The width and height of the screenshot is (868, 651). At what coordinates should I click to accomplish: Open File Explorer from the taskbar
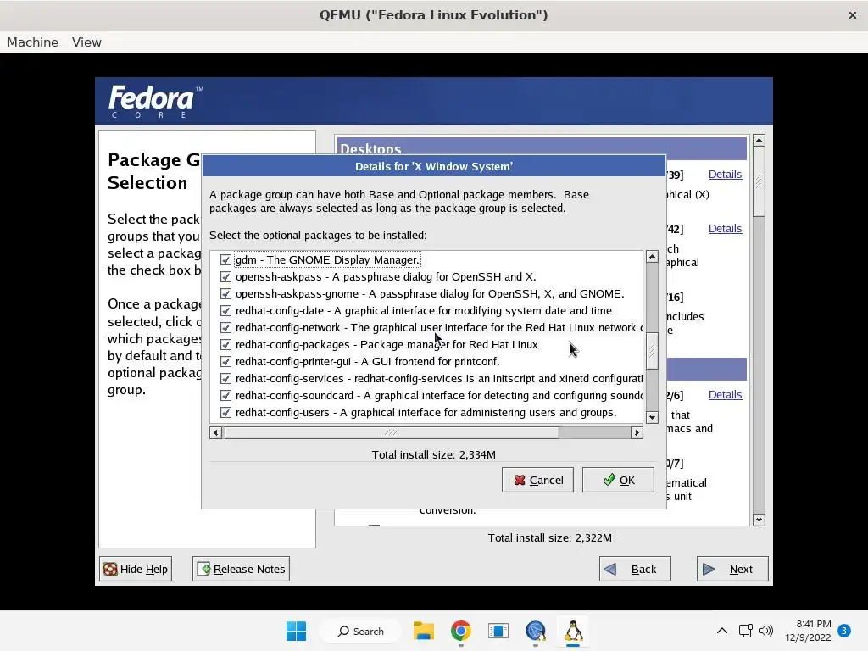pyautogui.click(x=424, y=631)
